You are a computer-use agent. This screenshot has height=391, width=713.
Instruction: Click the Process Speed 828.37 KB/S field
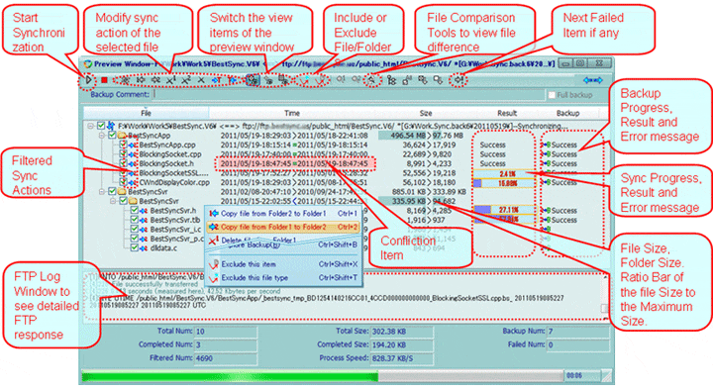click(401, 358)
